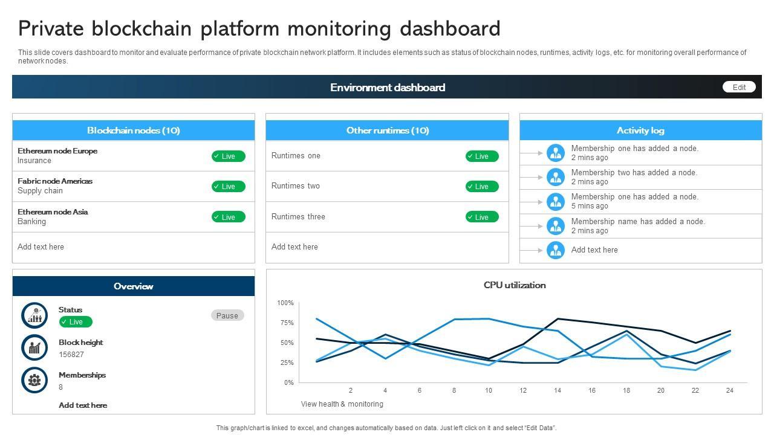Screen dimensions: 774x435
Task: Select the 'Ethereum node Asia' row title
Action: click(53, 212)
